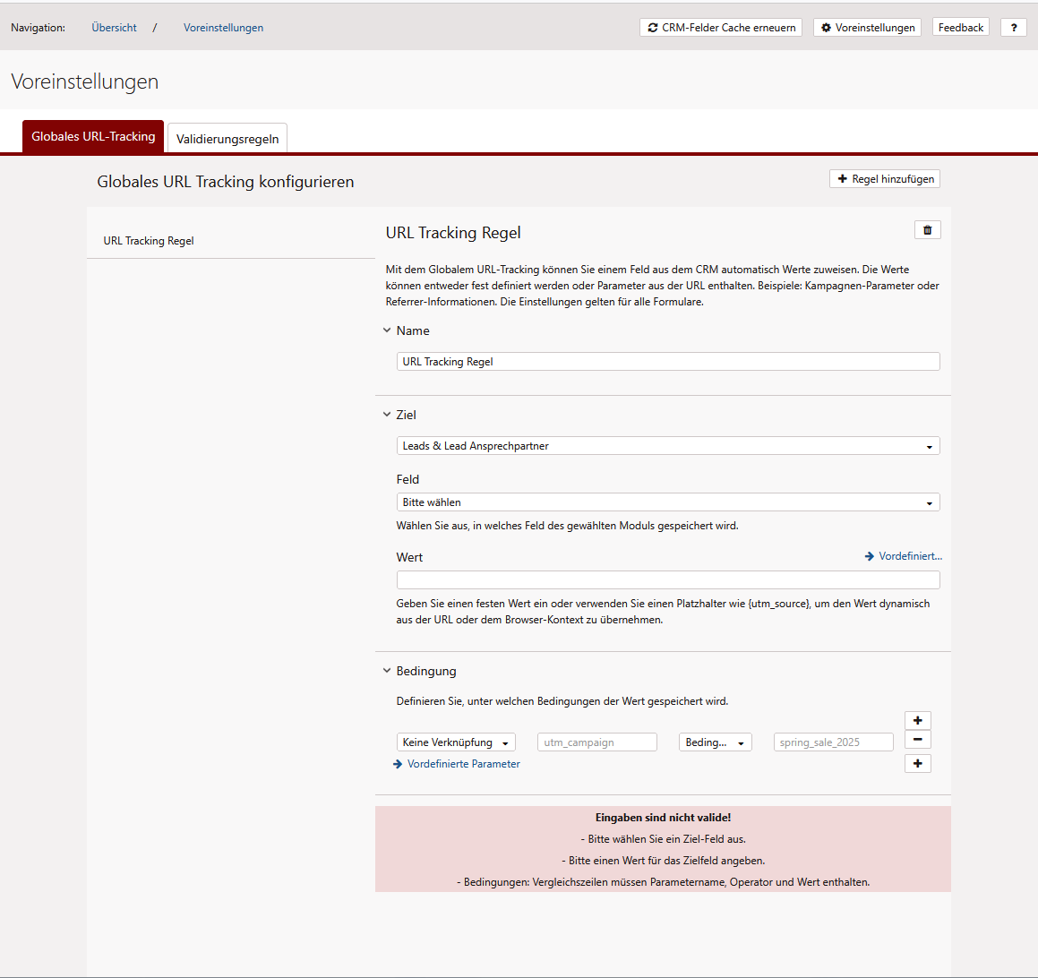Select the Globales URL-Tracking tab
Screen dimensions: 1038x978
tap(93, 137)
